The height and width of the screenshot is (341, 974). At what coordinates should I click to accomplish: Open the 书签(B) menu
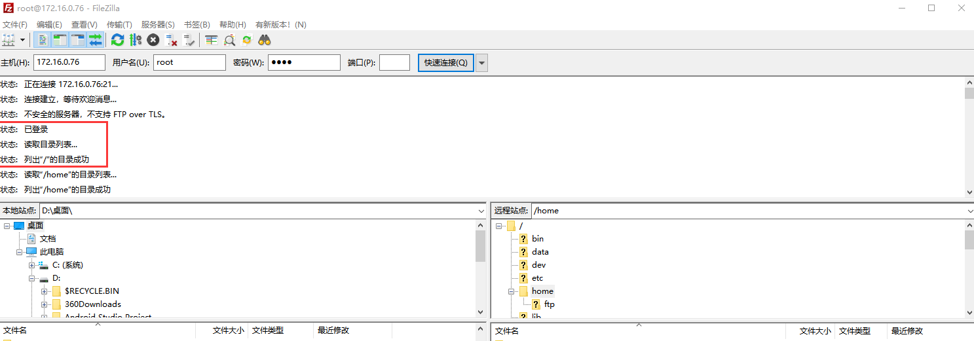197,24
